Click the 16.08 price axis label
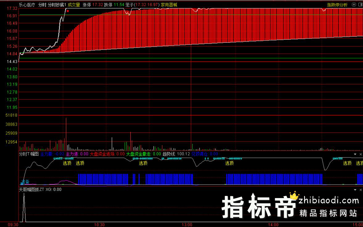363x227 pixels. coord(12,31)
